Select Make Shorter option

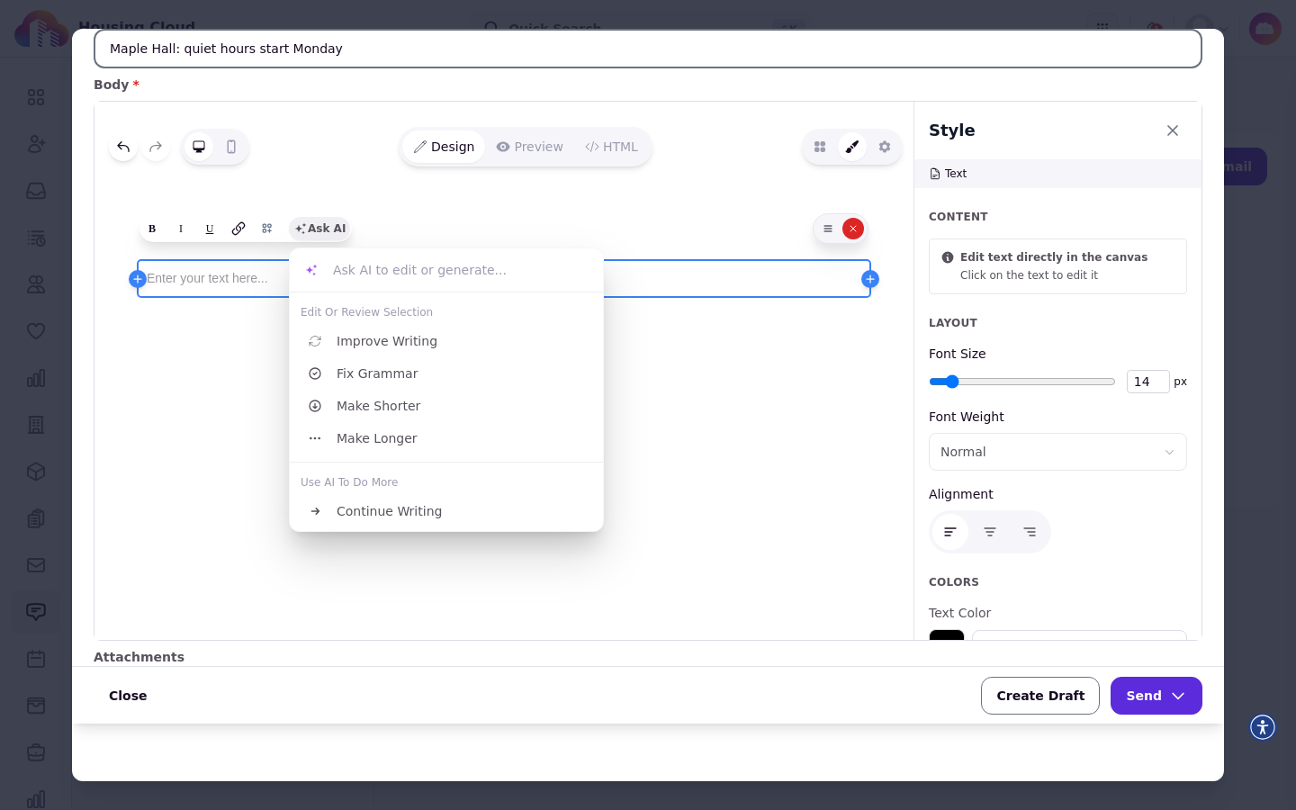(446, 406)
